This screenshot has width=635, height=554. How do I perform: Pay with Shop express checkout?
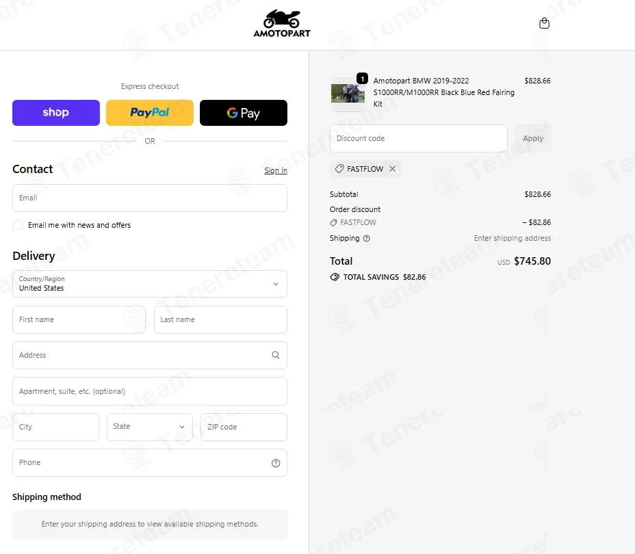(56, 113)
